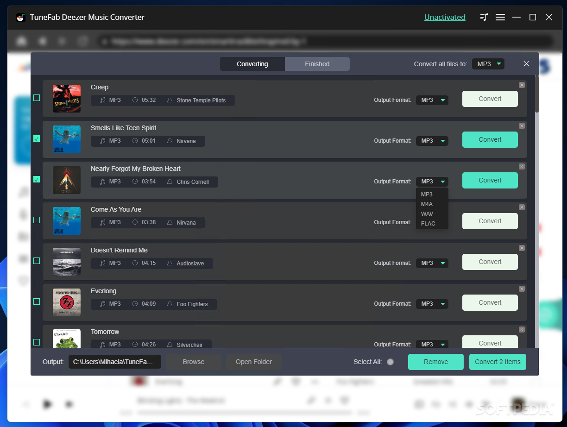
Task: Choose MP3 in the open format list
Action: click(x=432, y=195)
